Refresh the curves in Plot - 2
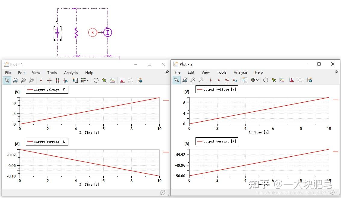 265,80
